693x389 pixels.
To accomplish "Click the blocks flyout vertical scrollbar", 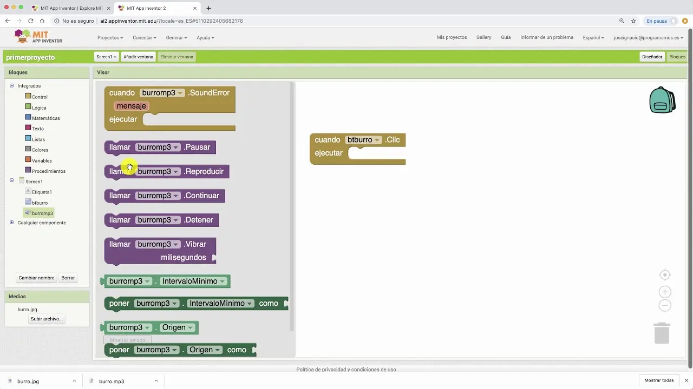I will click(292, 206).
